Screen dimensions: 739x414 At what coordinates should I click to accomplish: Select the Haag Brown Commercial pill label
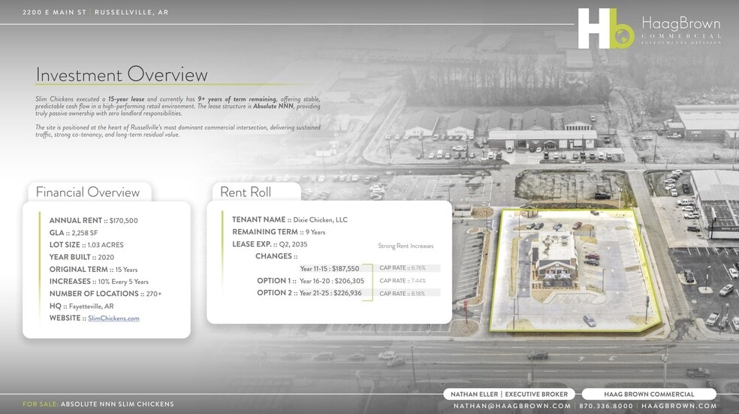[x=649, y=394]
